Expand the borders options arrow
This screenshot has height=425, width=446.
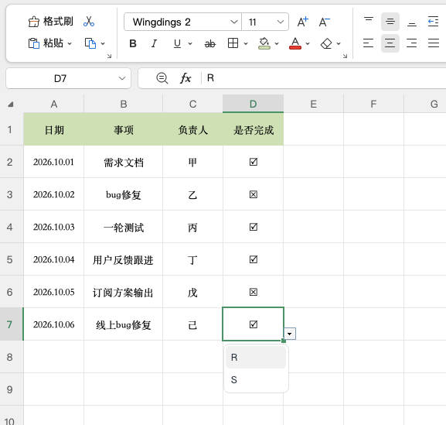point(246,43)
